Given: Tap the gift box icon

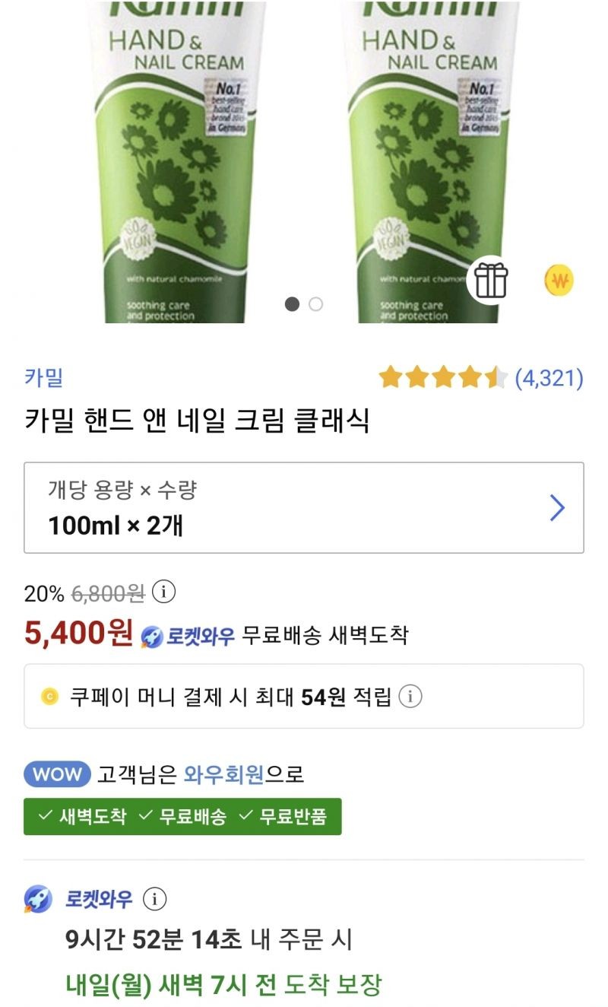Looking at the screenshot, I should pyautogui.click(x=491, y=281).
